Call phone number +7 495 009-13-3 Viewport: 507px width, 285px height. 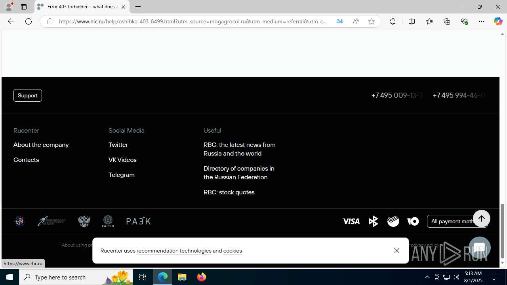click(x=397, y=95)
